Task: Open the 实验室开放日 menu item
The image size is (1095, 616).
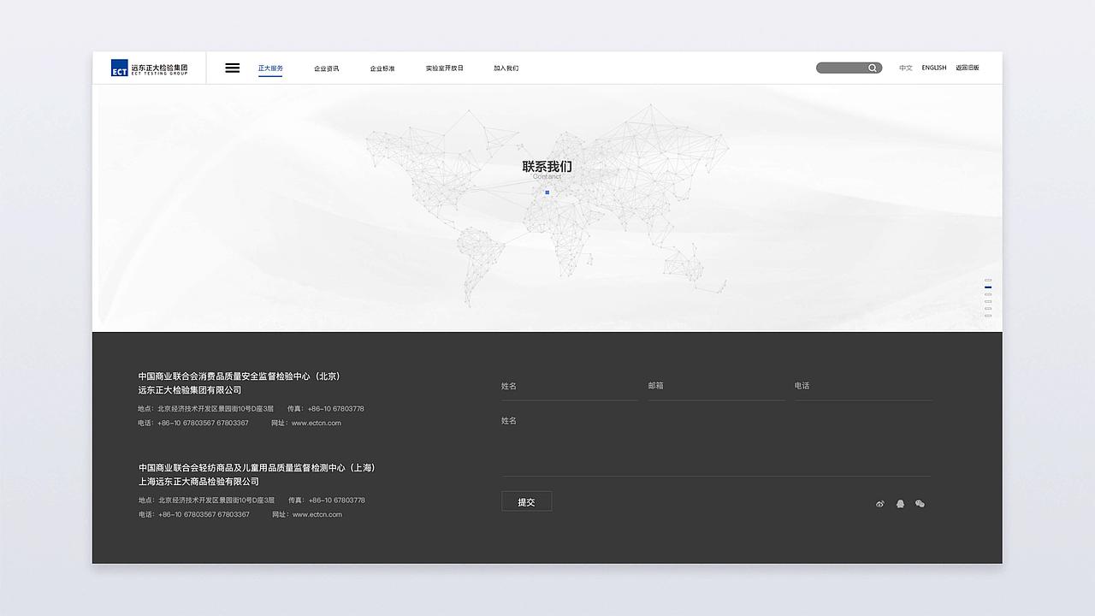Action: click(x=444, y=68)
